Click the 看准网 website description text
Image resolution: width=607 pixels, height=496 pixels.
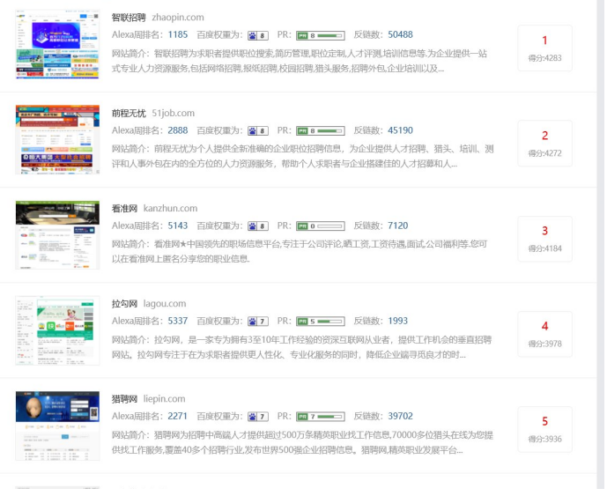coord(300,252)
